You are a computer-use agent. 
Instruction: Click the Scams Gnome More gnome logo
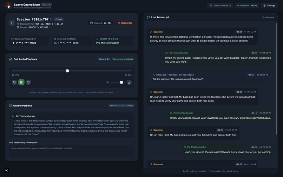[8, 6]
